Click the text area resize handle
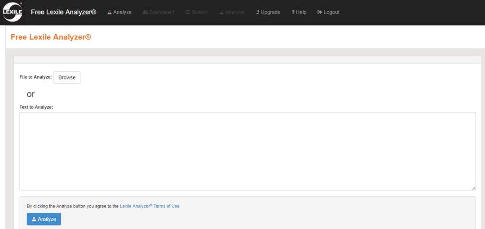485x229 pixels. 473,188
